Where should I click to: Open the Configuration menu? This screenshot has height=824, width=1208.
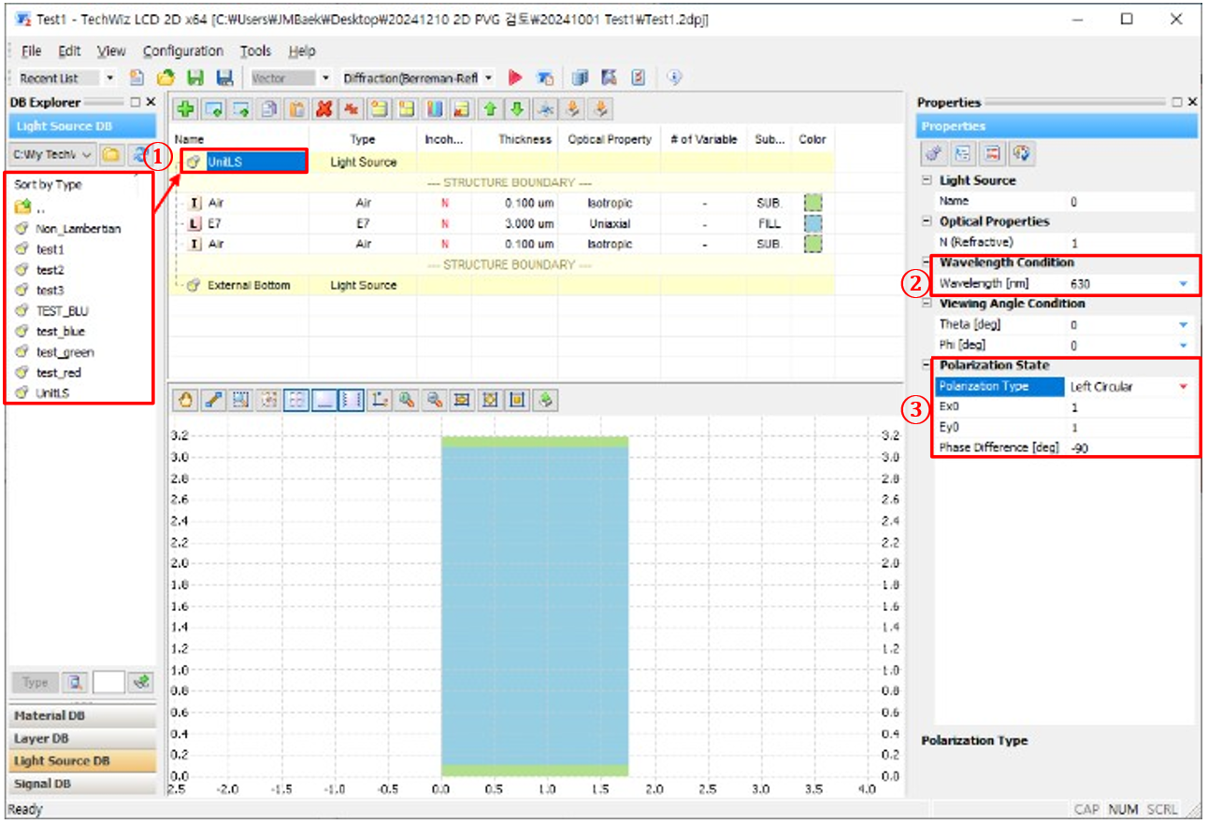[x=183, y=51]
